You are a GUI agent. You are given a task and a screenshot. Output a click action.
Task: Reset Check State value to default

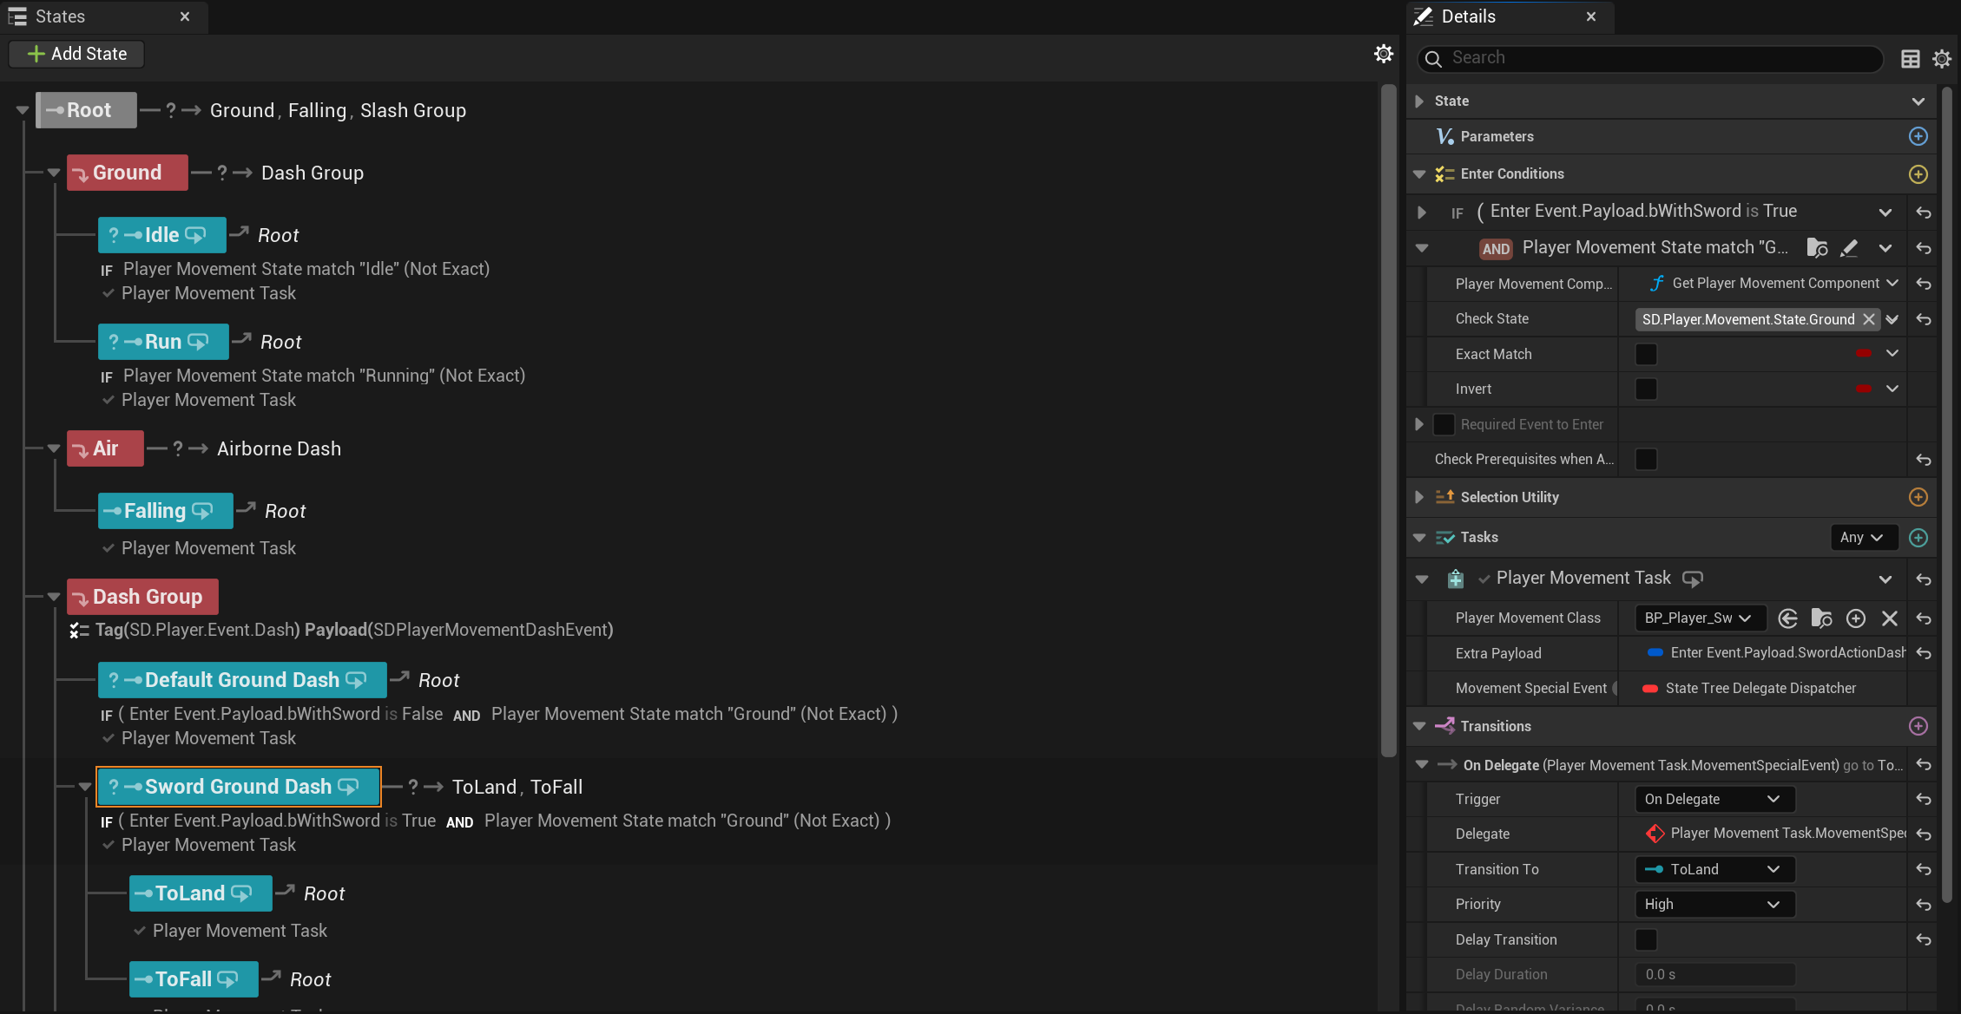tap(1924, 320)
